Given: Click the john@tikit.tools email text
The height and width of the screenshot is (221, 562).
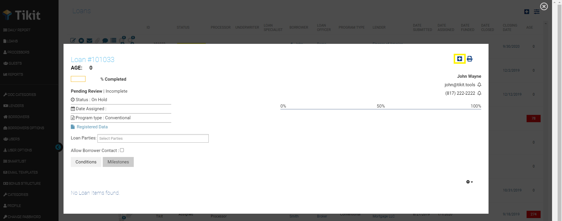Looking at the screenshot, I should click(x=460, y=85).
